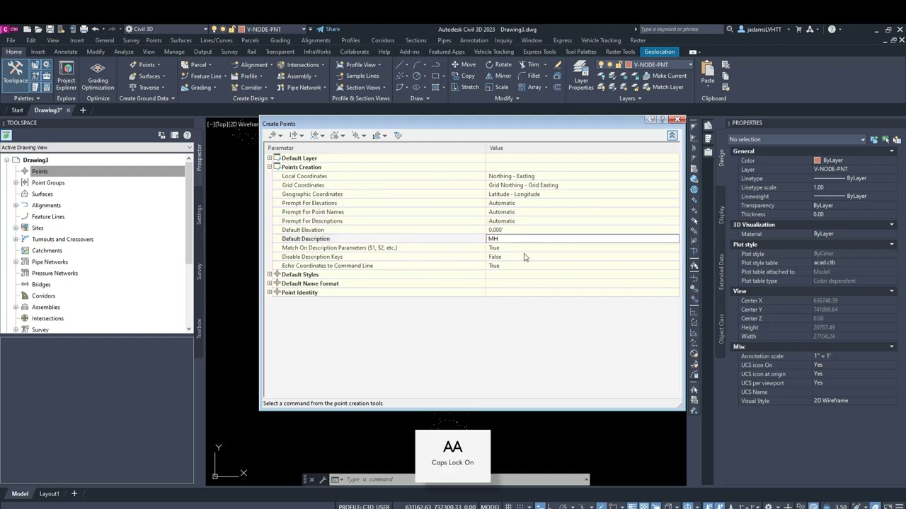Click Sample Lines in ribbon

356,76
